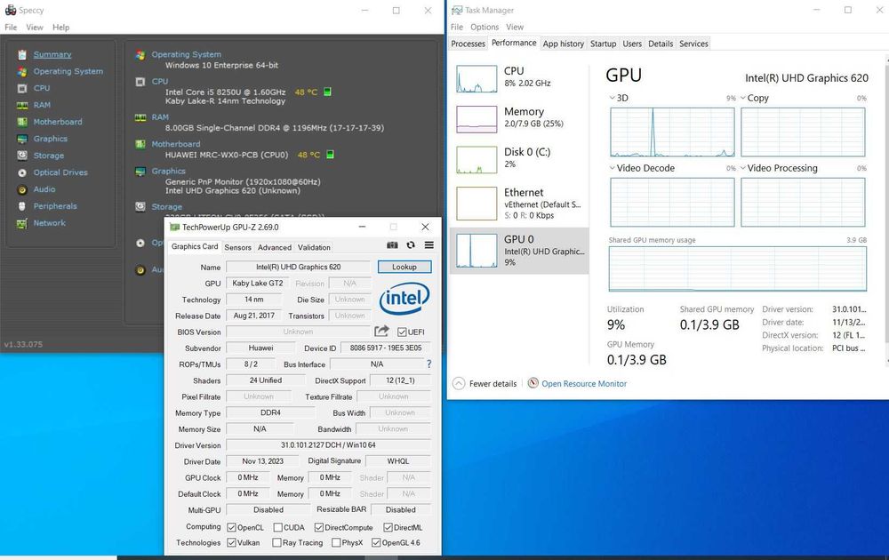This screenshot has height=560, width=889.
Task: Toggle the OpenCL checkbox
Action: pos(231,528)
